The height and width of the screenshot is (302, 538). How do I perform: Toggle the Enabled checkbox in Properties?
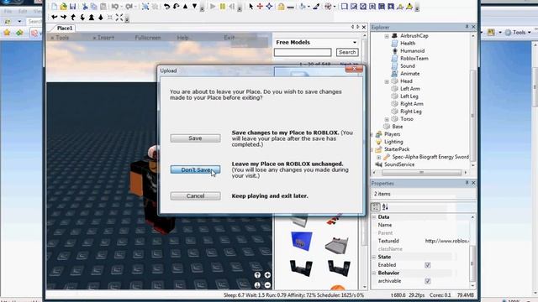point(428,265)
